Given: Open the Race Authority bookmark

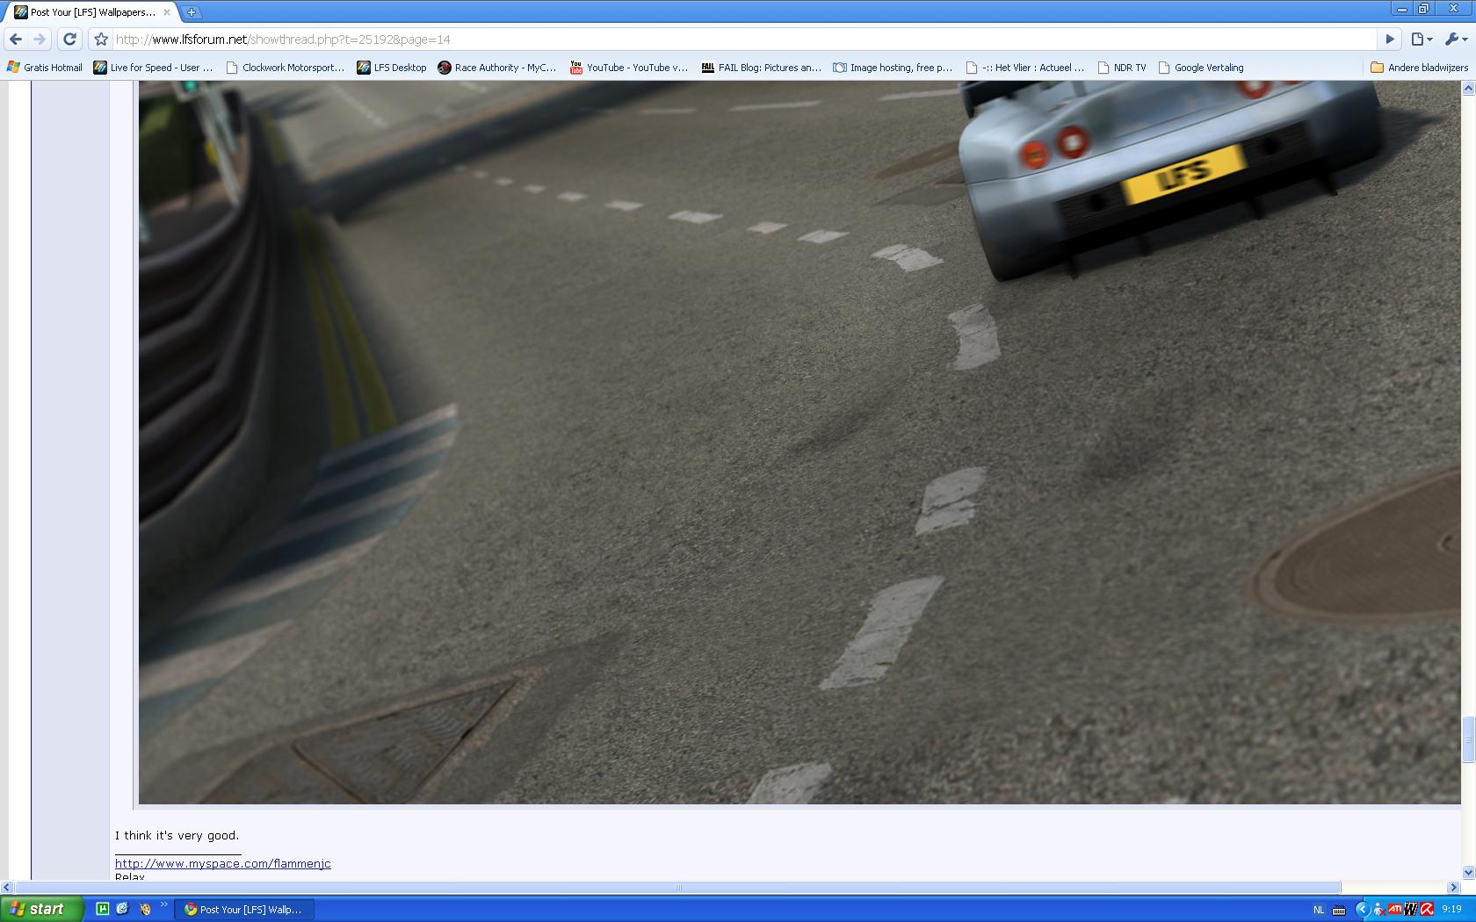Looking at the screenshot, I should [x=497, y=68].
